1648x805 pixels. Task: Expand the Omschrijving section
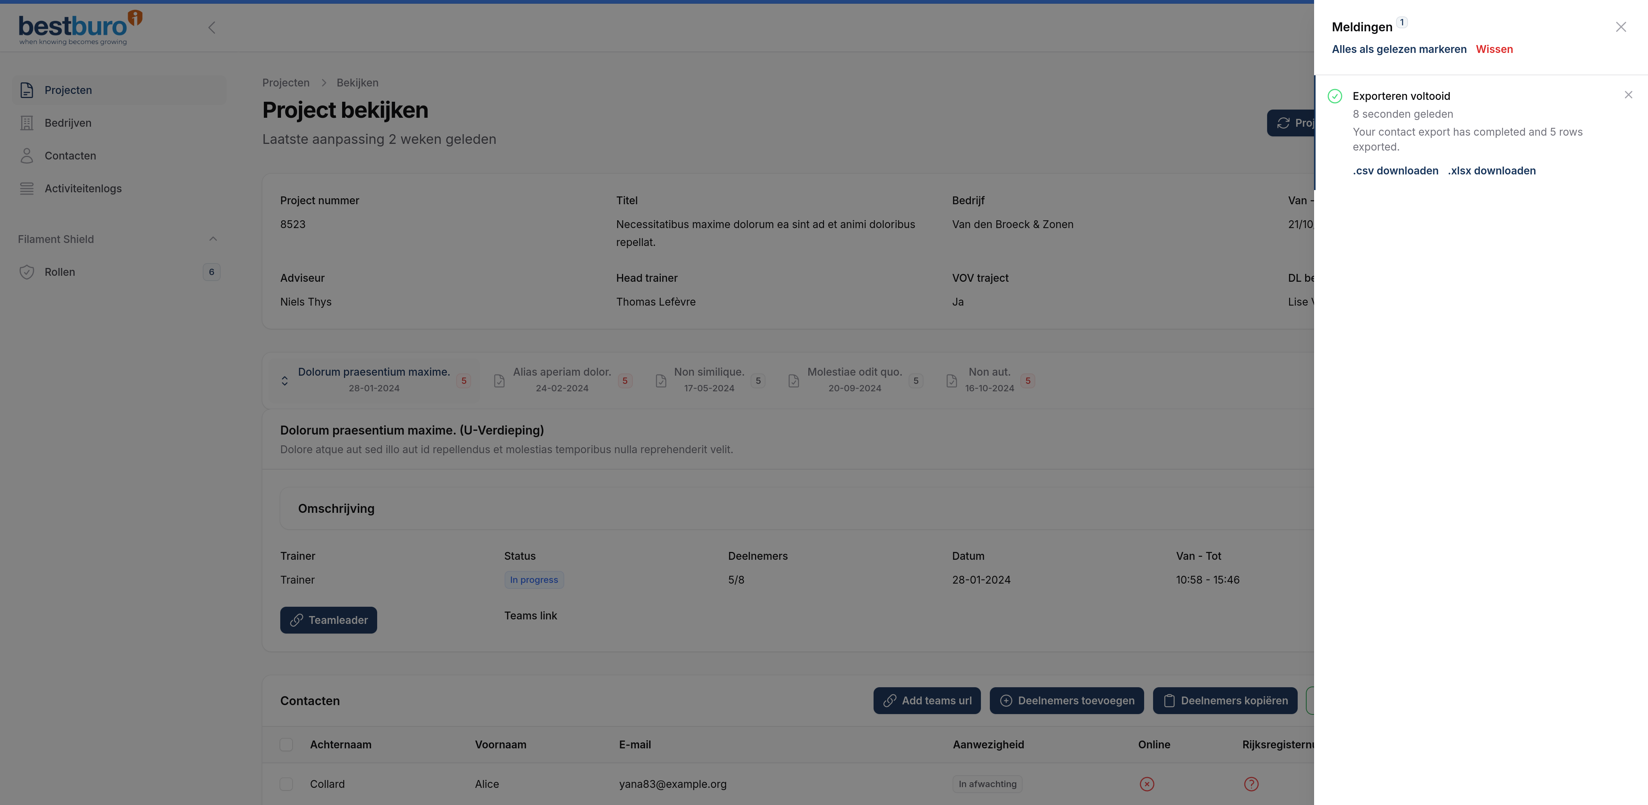pyautogui.click(x=336, y=509)
